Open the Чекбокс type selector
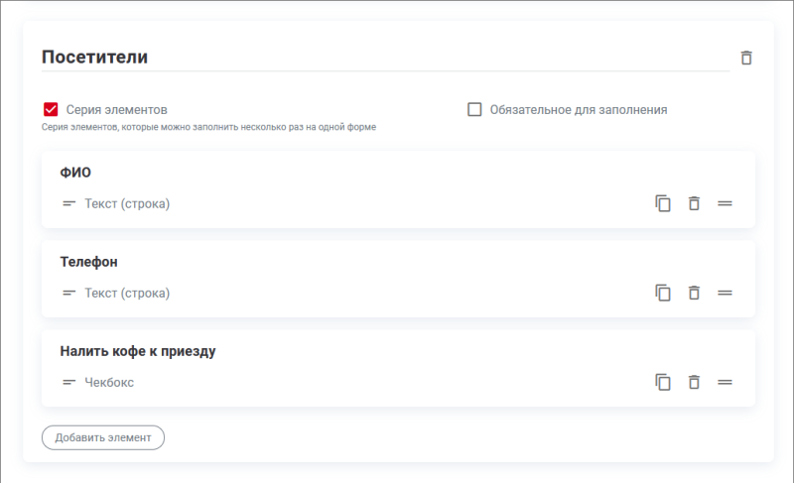Viewport: 794px width, 483px height. click(x=109, y=383)
